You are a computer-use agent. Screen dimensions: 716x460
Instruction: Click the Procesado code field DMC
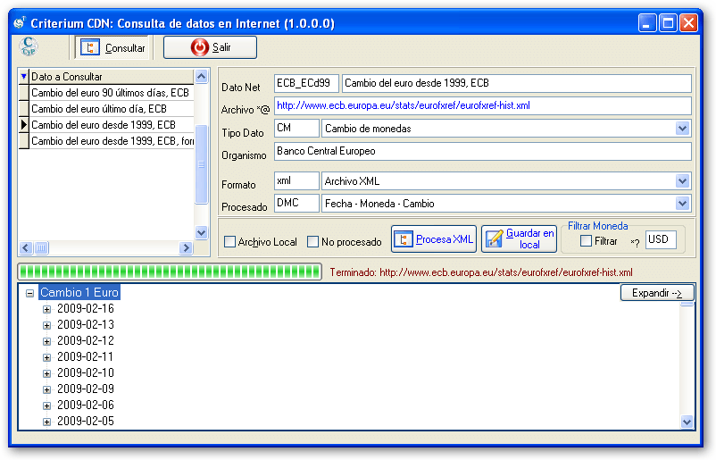[296, 204]
